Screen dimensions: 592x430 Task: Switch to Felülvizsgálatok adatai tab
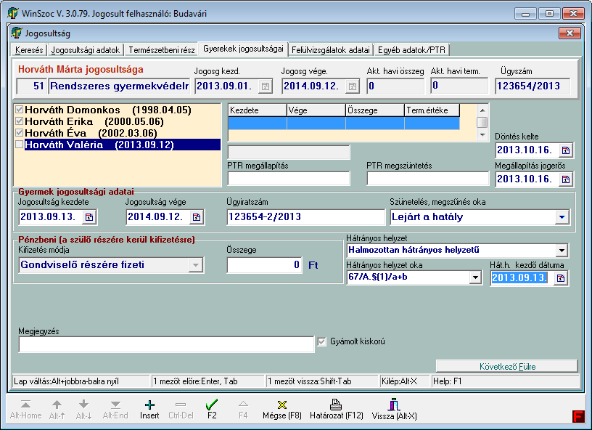click(x=331, y=50)
